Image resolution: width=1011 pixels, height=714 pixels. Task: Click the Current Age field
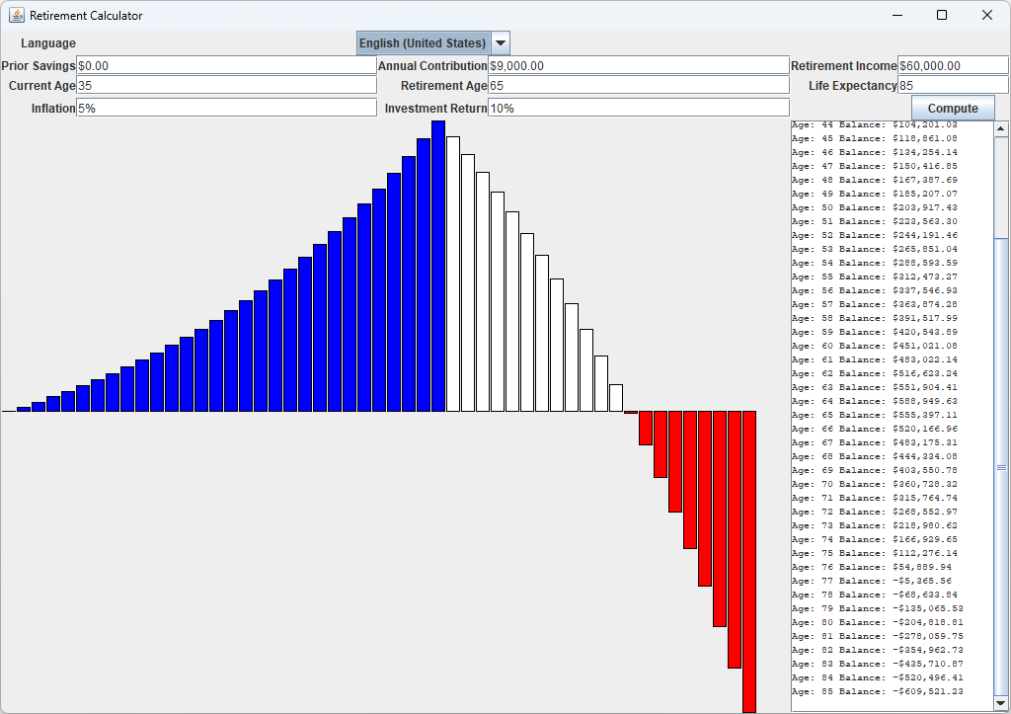(x=226, y=86)
